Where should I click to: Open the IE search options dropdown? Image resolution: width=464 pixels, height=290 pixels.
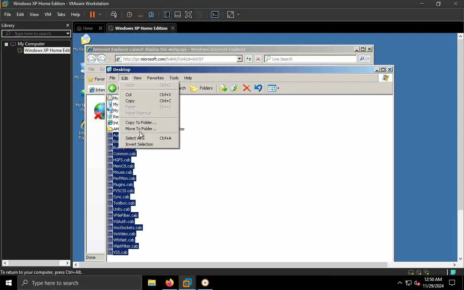point(368,59)
